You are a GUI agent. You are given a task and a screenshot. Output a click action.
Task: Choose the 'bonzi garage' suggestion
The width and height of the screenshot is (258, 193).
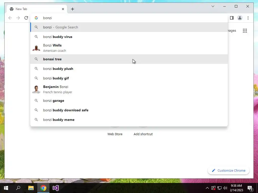click(x=129, y=101)
